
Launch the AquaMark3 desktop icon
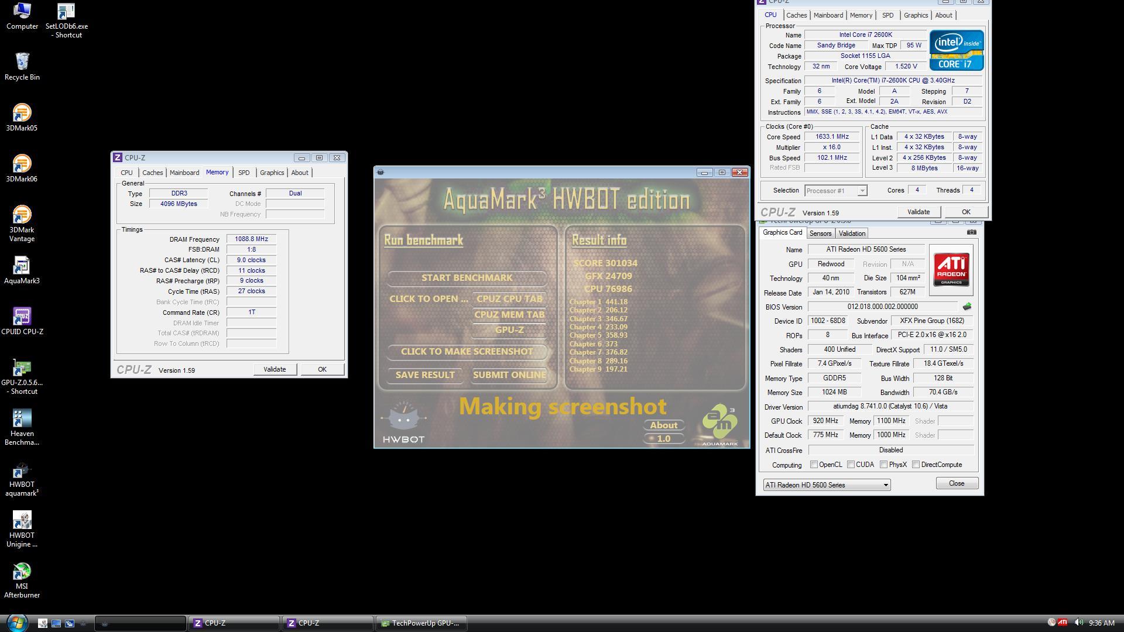click(x=22, y=270)
